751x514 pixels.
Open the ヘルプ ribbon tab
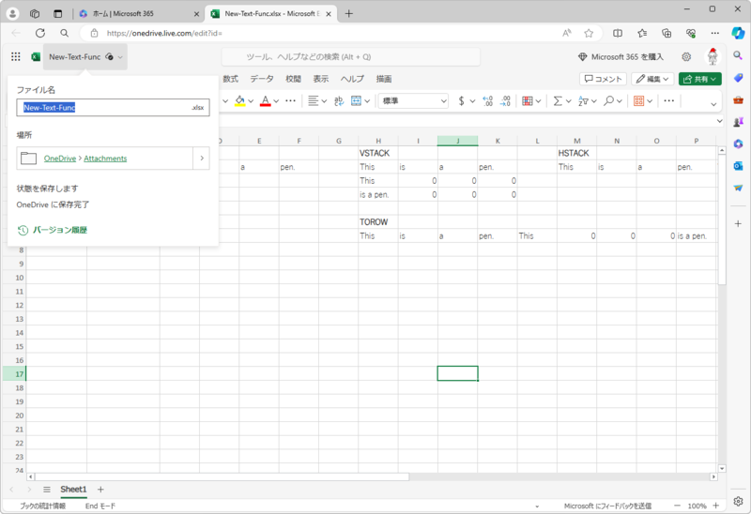click(352, 79)
